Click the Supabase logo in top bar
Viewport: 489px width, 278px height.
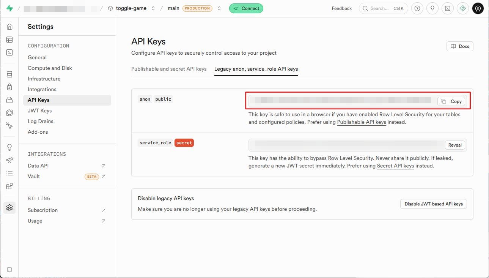coord(9,8)
